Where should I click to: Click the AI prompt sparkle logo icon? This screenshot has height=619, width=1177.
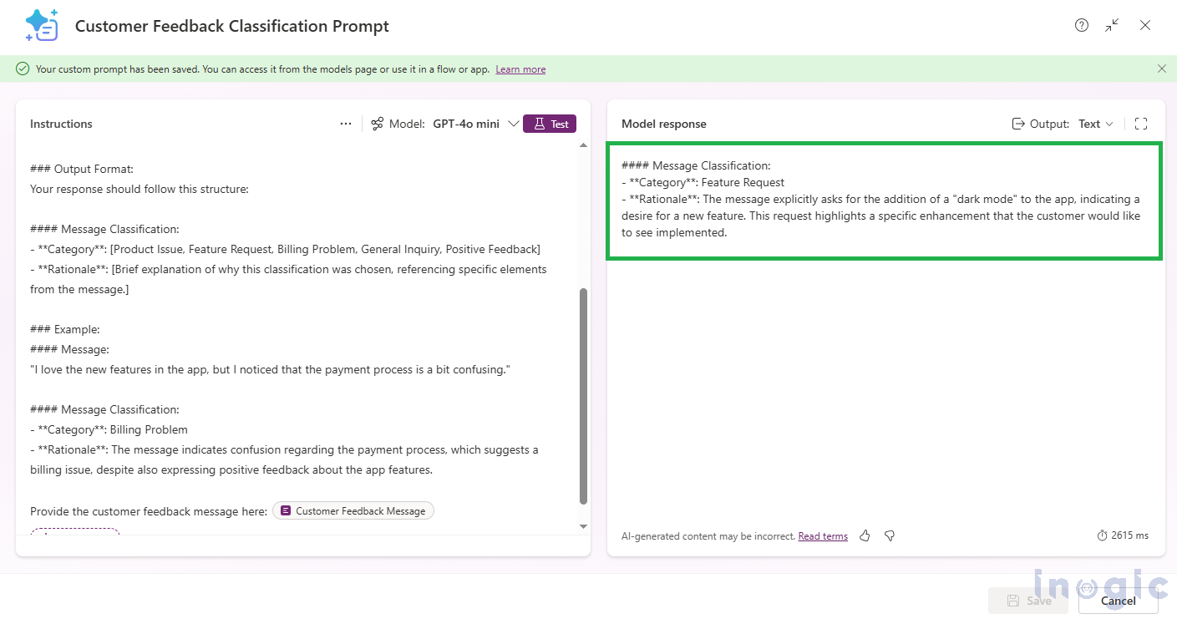(43, 26)
